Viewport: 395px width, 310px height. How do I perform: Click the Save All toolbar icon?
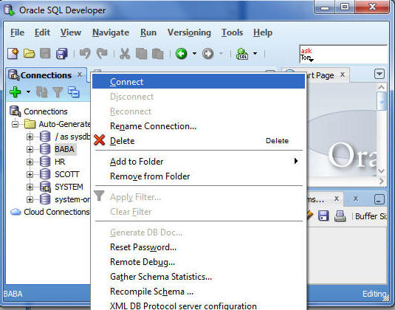62,54
